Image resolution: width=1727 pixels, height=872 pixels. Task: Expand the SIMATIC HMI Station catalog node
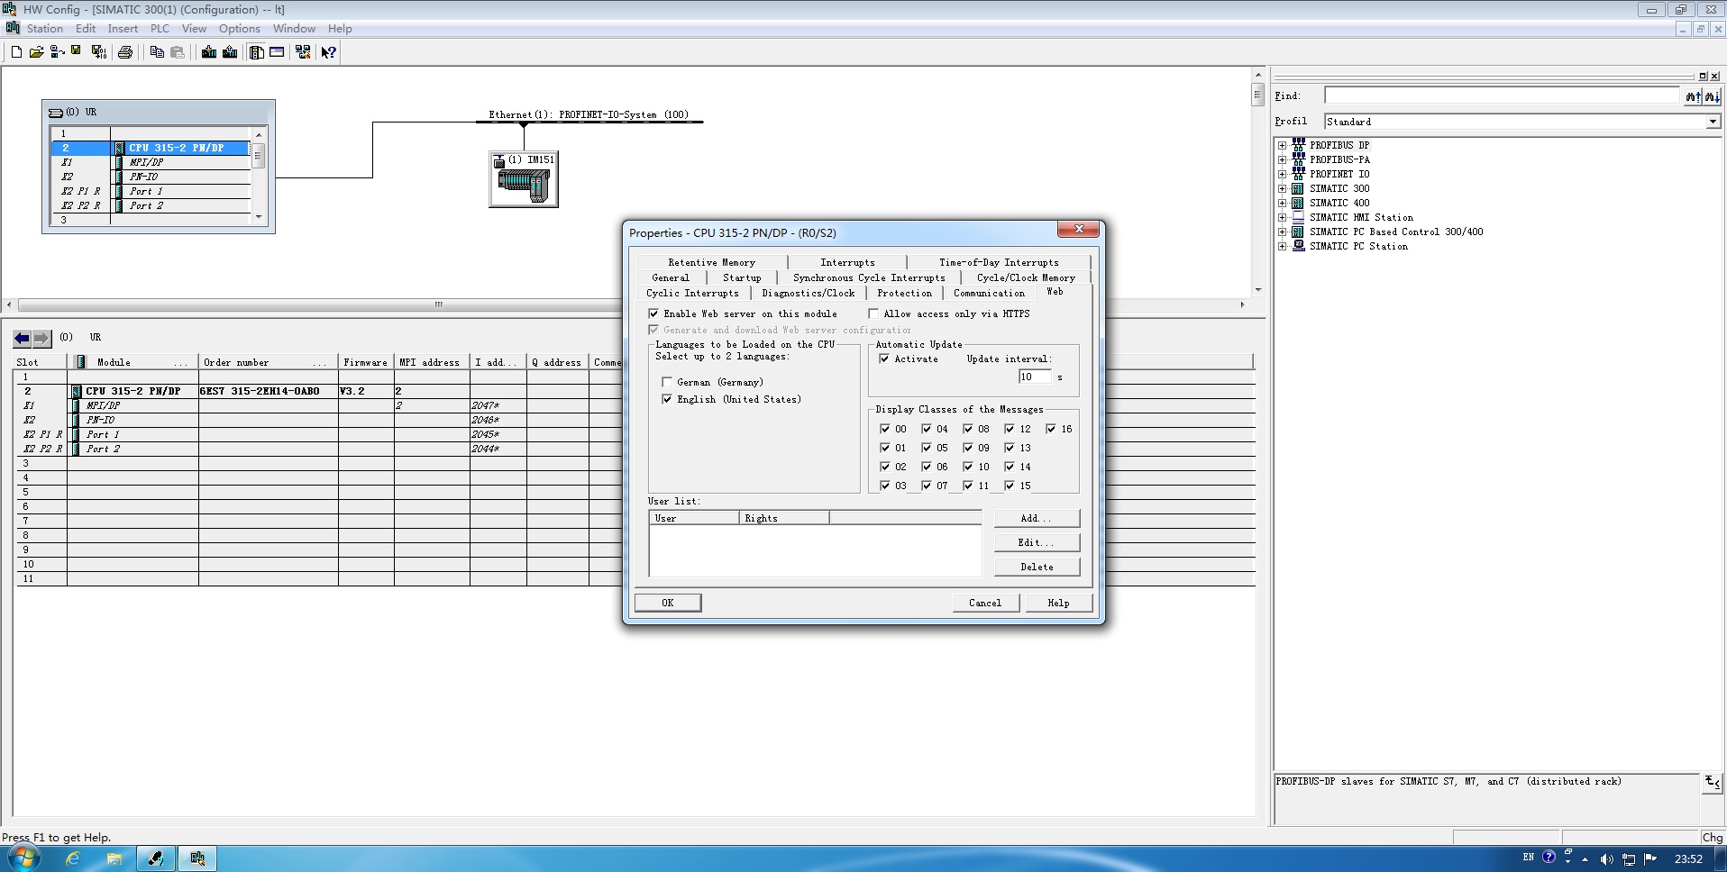(1282, 217)
